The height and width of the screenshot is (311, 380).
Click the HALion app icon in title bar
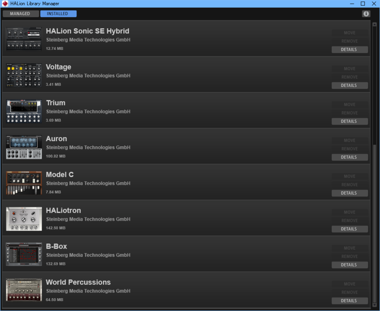tap(5, 4)
